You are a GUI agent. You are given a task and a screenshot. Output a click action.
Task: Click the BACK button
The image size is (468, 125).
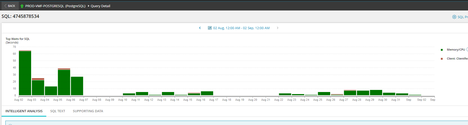pyautogui.click(x=10, y=6)
